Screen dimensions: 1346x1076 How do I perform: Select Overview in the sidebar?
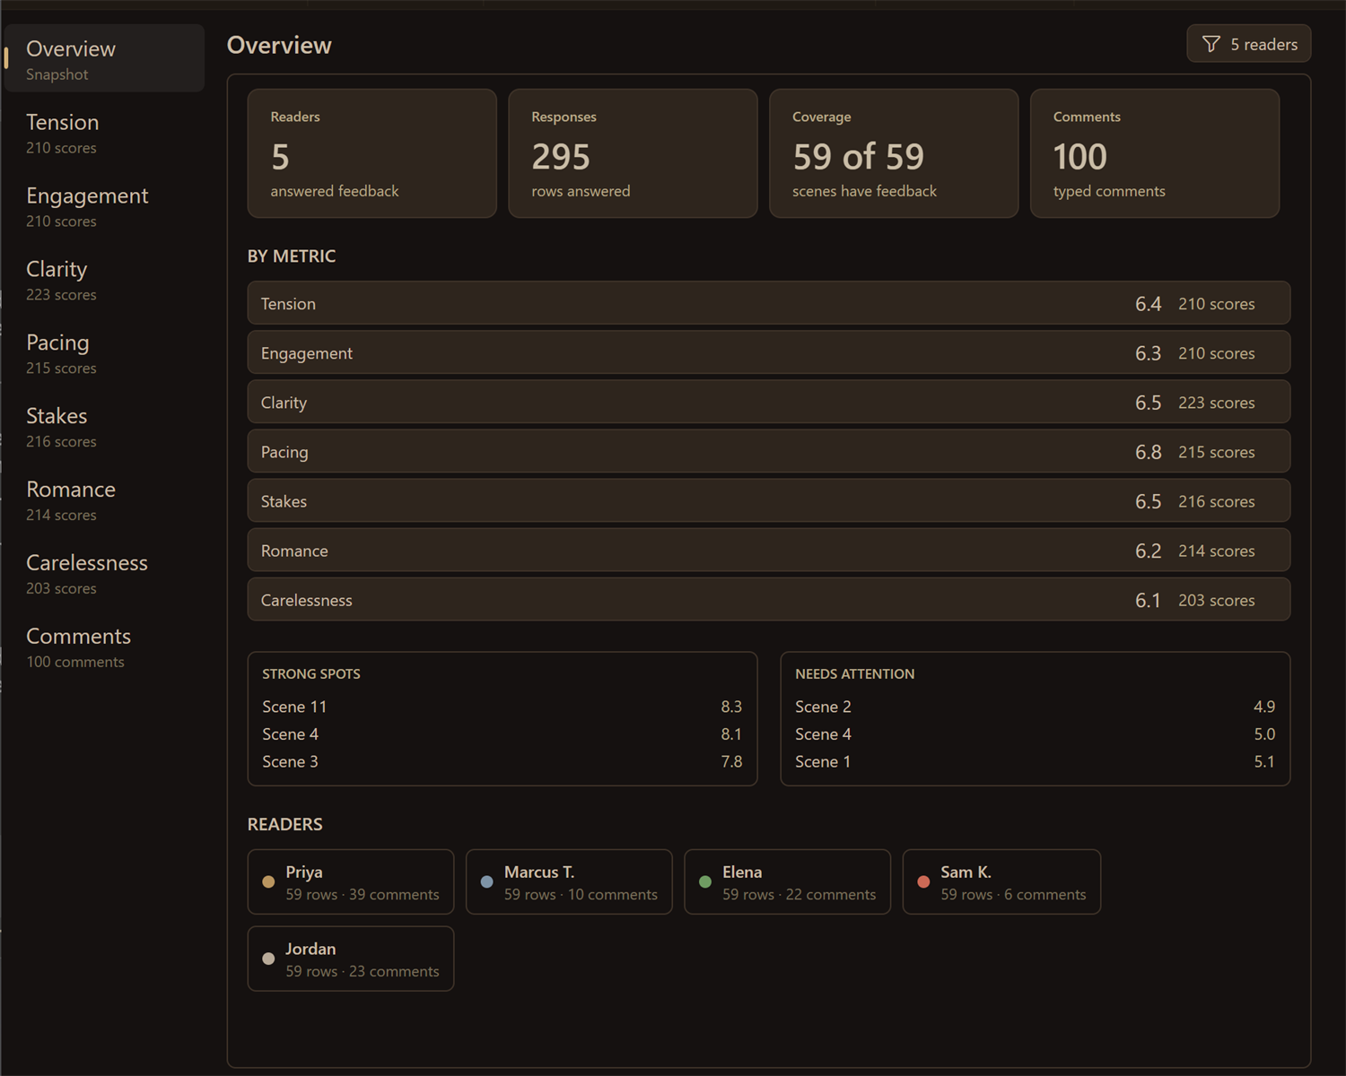coord(104,58)
